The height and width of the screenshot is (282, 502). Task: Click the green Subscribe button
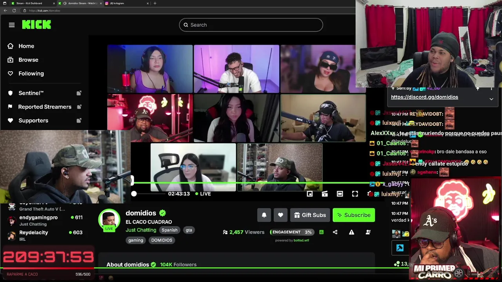pos(354,215)
